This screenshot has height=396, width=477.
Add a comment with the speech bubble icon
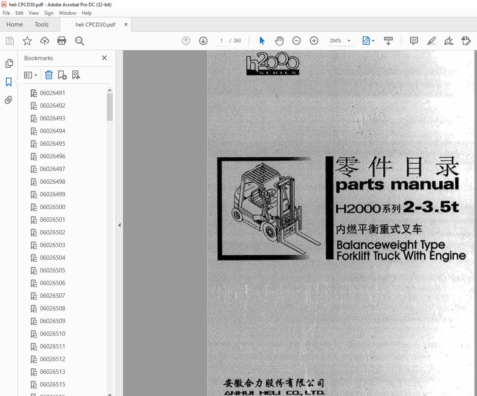point(414,41)
